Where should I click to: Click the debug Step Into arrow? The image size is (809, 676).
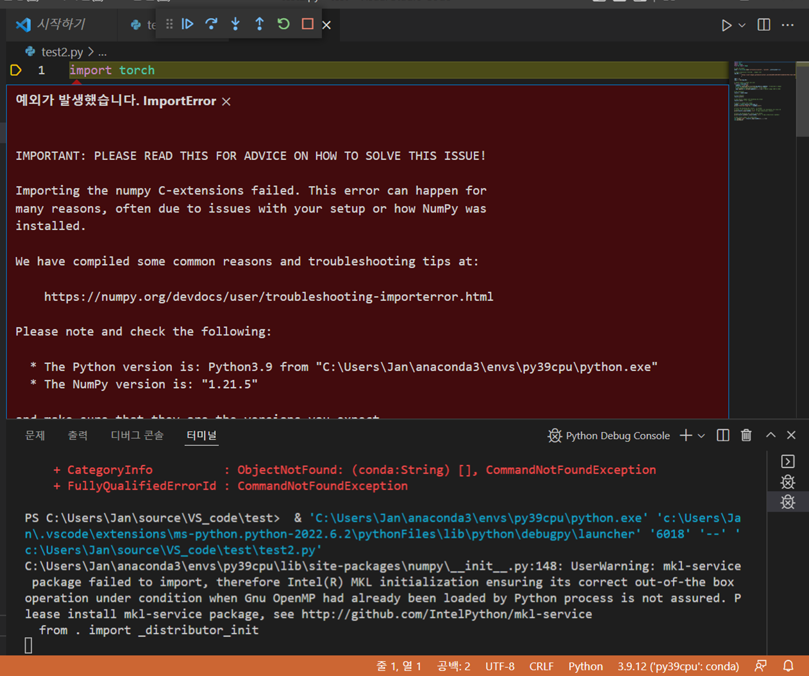pyautogui.click(x=236, y=24)
